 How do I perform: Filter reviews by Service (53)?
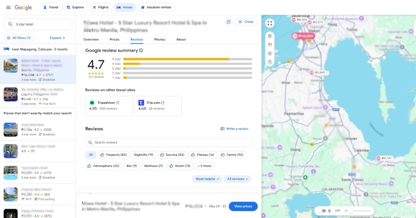[x=172, y=155]
